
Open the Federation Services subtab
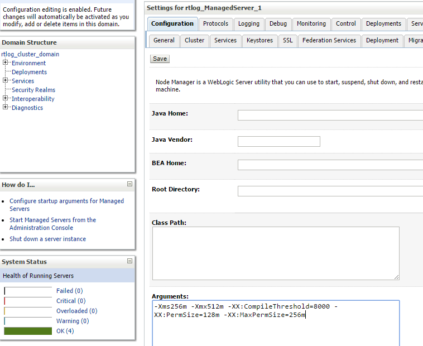point(329,40)
